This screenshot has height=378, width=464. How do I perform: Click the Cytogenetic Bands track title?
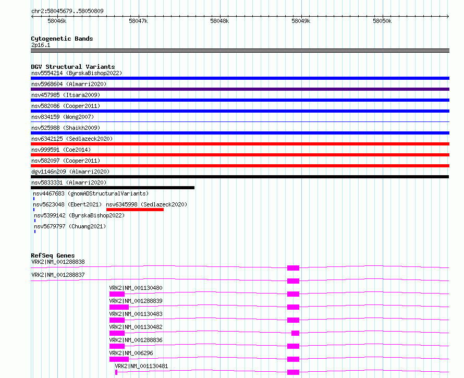[62, 39]
